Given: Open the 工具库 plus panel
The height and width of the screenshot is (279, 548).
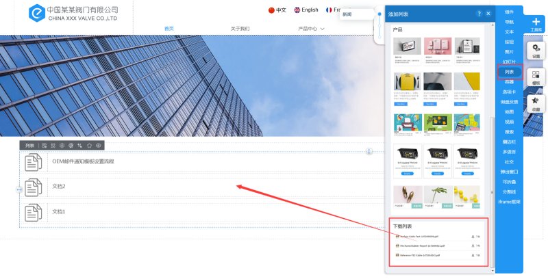Looking at the screenshot, I should [536, 24].
